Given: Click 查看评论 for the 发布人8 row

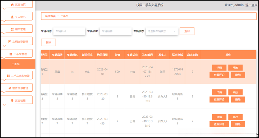Looking at the screenshot, I should [x=219, y=100].
